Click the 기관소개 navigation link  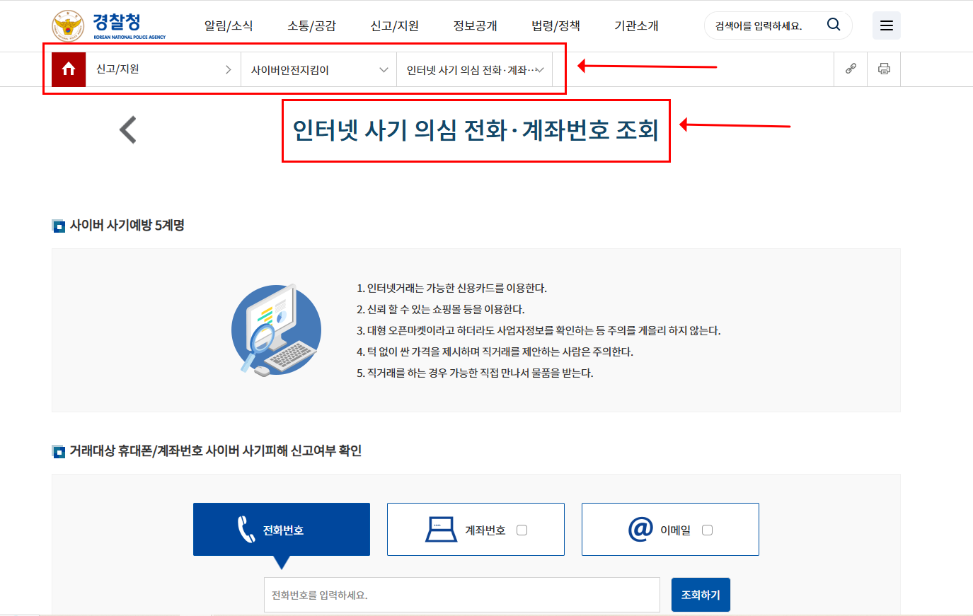(635, 25)
